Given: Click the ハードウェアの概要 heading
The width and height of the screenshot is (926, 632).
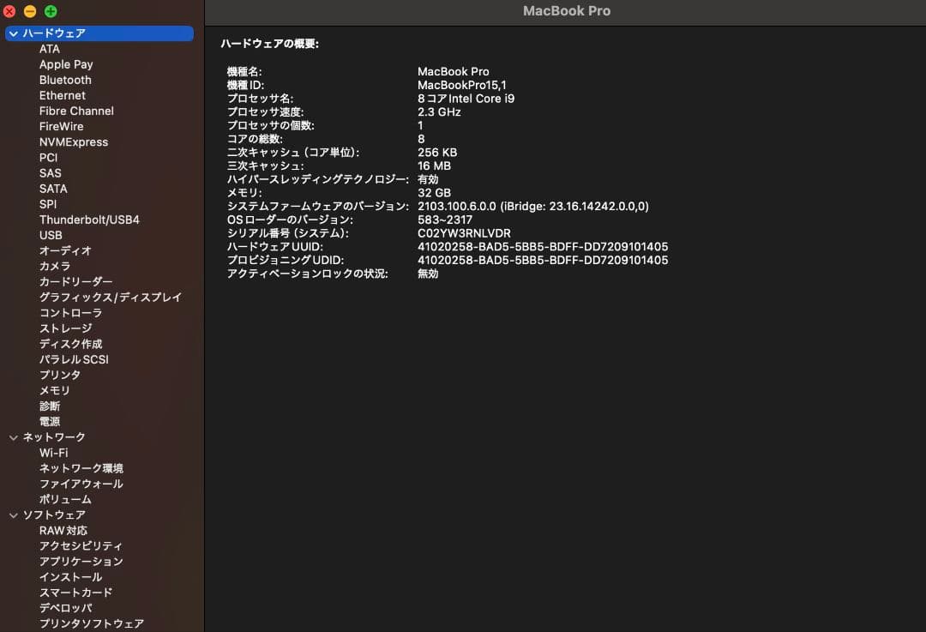Looking at the screenshot, I should (270, 44).
